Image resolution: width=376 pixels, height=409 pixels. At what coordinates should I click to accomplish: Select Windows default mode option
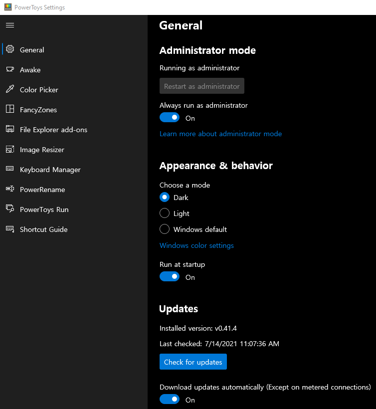point(165,229)
